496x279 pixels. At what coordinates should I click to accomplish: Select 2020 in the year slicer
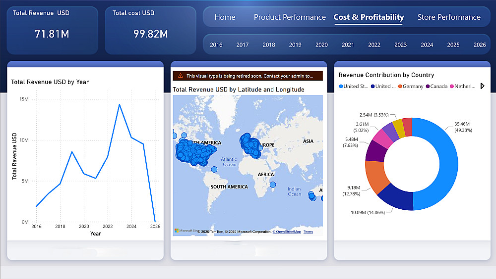pyautogui.click(x=321, y=45)
